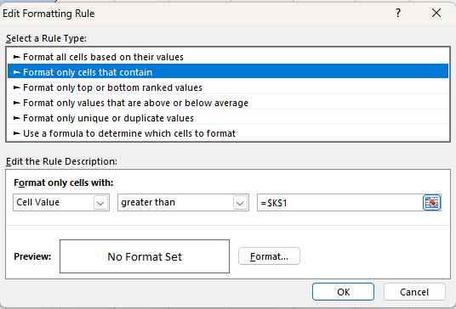456x309 pixels.
Task: Dismiss the dialog with Cancel button
Action: (x=414, y=291)
